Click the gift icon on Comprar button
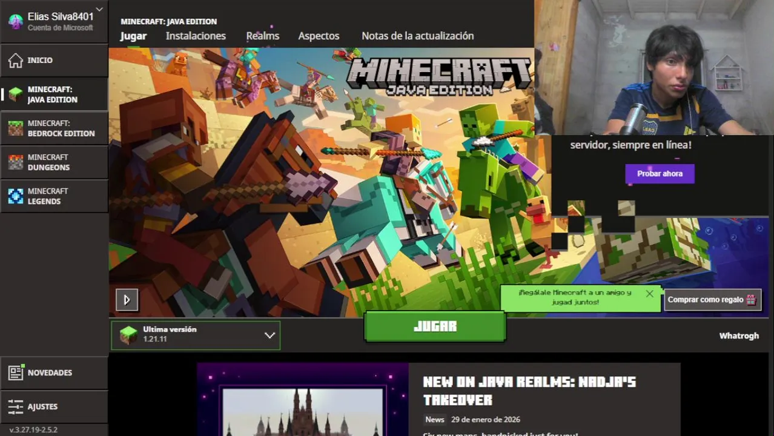 [x=751, y=300]
